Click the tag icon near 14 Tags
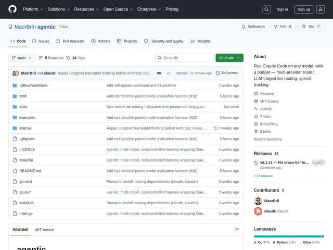Viewport: 333px width, 250px height. click(68, 58)
